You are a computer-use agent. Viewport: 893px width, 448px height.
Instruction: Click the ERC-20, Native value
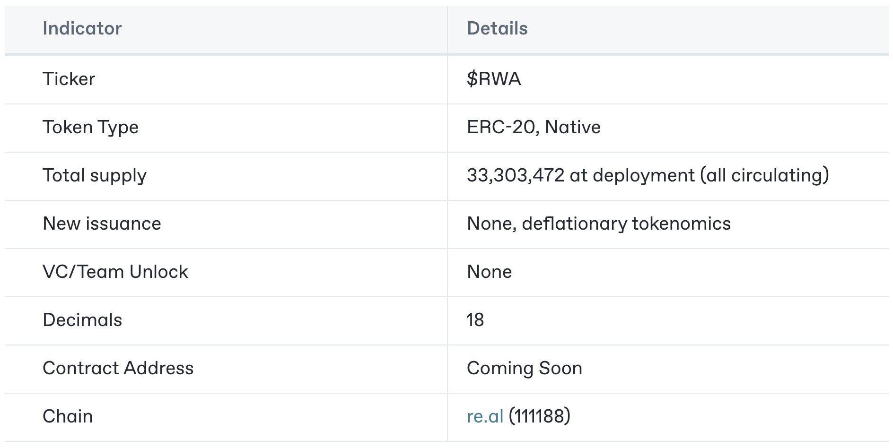pyautogui.click(x=534, y=127)
